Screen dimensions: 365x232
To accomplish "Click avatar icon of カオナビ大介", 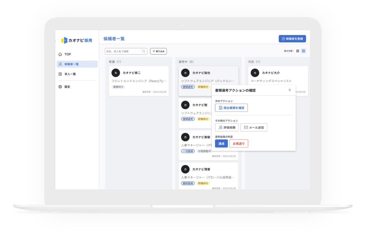I will click(255, 73).
